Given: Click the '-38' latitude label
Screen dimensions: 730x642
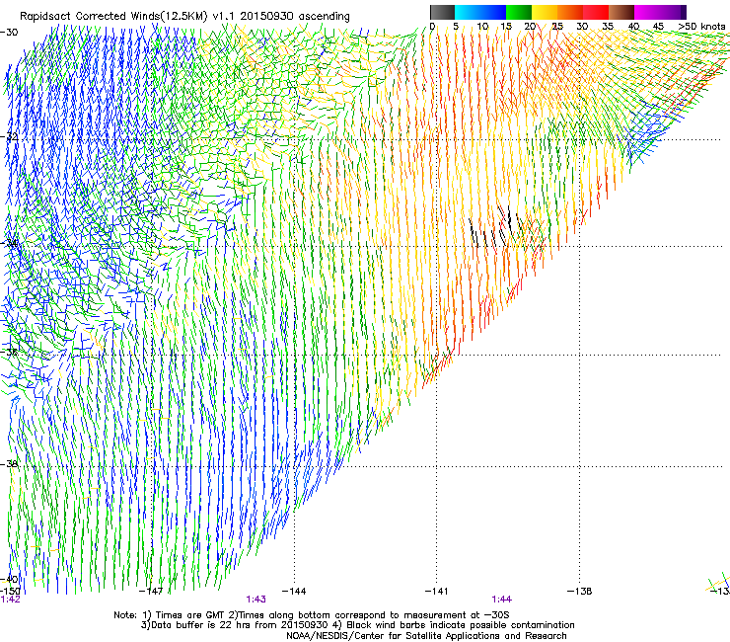Looking at the screenshot, I should pos(9,464).
